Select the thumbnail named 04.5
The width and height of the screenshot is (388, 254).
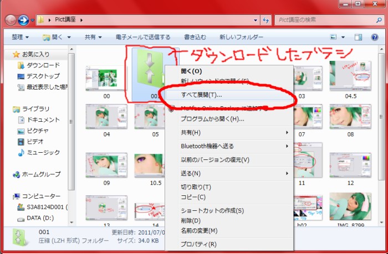pyautogui.click(x=350, y=76)
